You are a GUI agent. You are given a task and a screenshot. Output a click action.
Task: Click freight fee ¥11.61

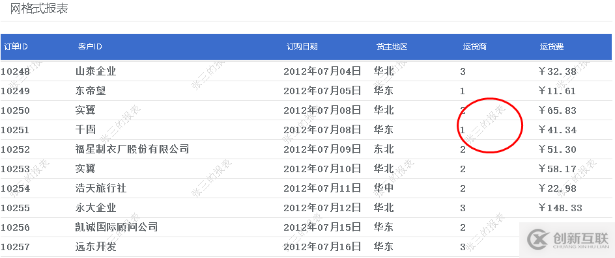tap(558, 91)
